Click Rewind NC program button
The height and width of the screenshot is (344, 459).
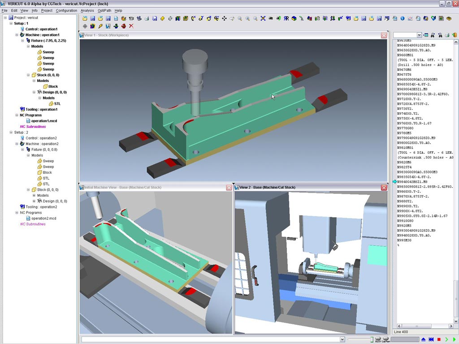pos(431,340)
